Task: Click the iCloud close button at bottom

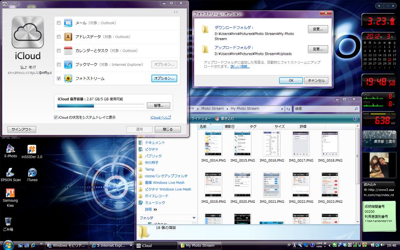Action: pyautogui.click(x=167, y=129)
